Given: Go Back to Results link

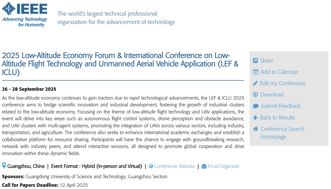Looking at the screenshot, I should click(277, 117).
